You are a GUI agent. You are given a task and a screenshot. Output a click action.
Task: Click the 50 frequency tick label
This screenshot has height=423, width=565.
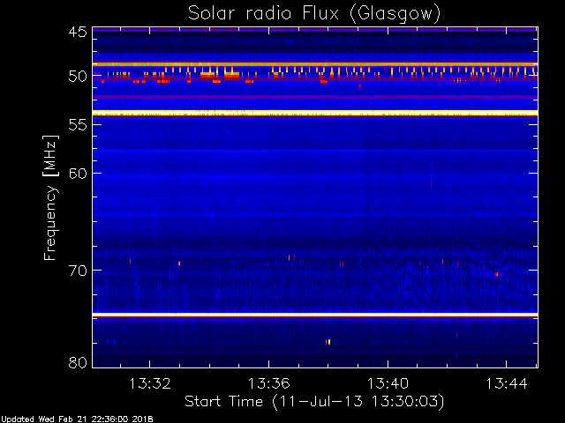[78, 77]
